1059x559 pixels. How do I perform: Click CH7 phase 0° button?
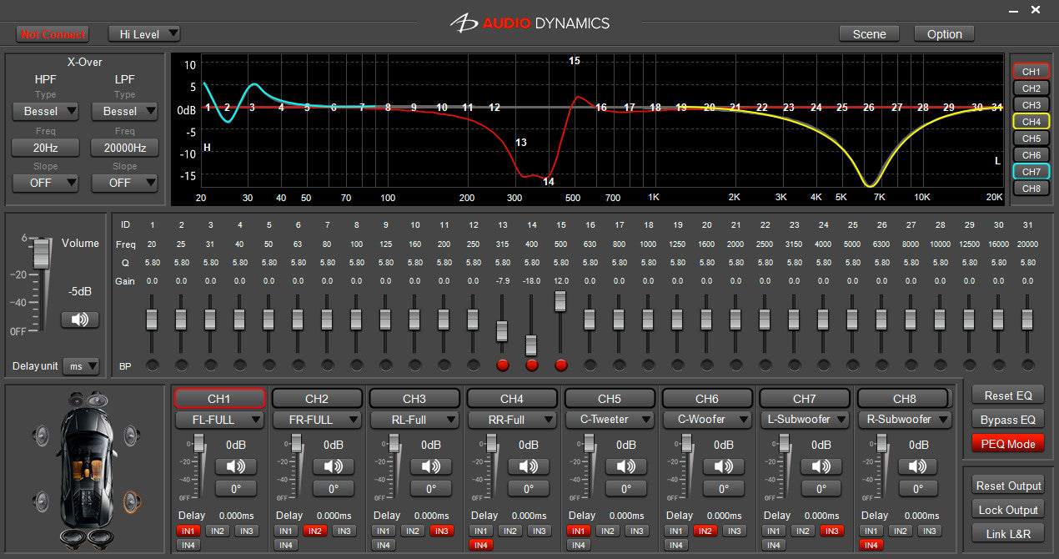click(x=821, y=489)
